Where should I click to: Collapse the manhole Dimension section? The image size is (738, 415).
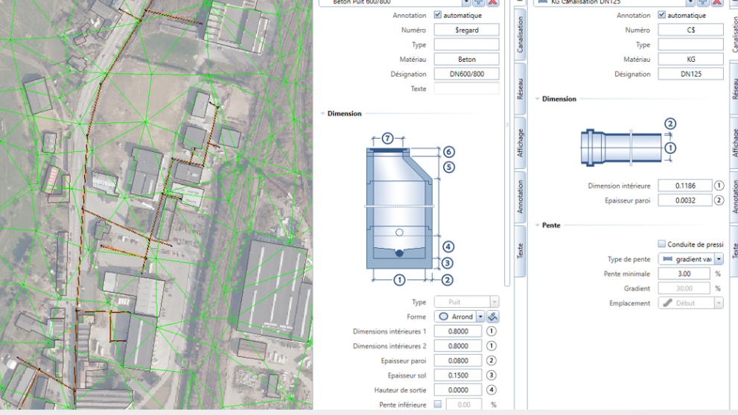pyautogui.click(x=322, y=114)
